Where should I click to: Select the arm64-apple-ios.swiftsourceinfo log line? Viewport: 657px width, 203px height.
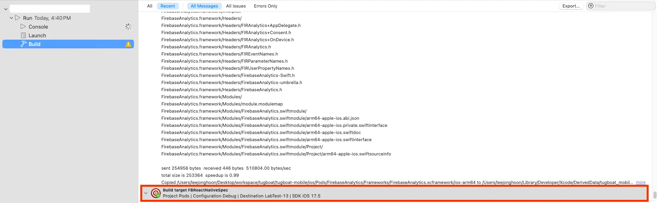point(276,154)
